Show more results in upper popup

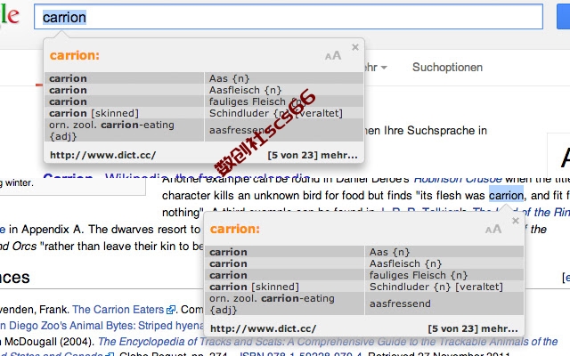click(x=313, y=155)
